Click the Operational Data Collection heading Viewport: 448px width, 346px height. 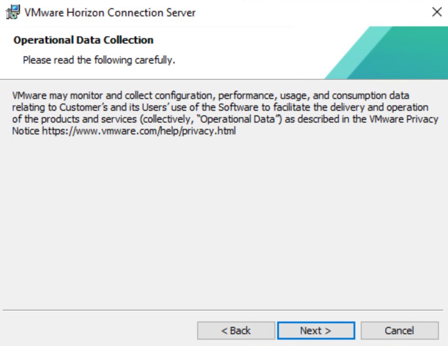84,40
